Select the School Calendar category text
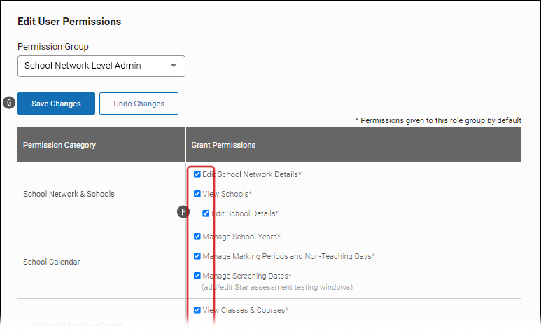The height and width of the screenshot is (331, 541). [51, 262]
